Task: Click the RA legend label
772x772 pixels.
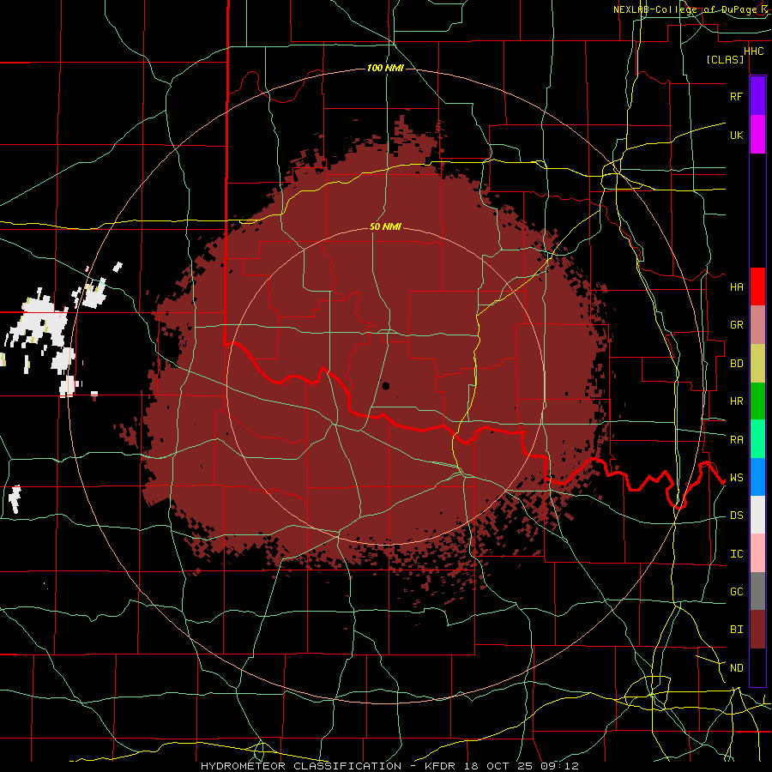Action: pyautogui.click(x=736, y=440)
